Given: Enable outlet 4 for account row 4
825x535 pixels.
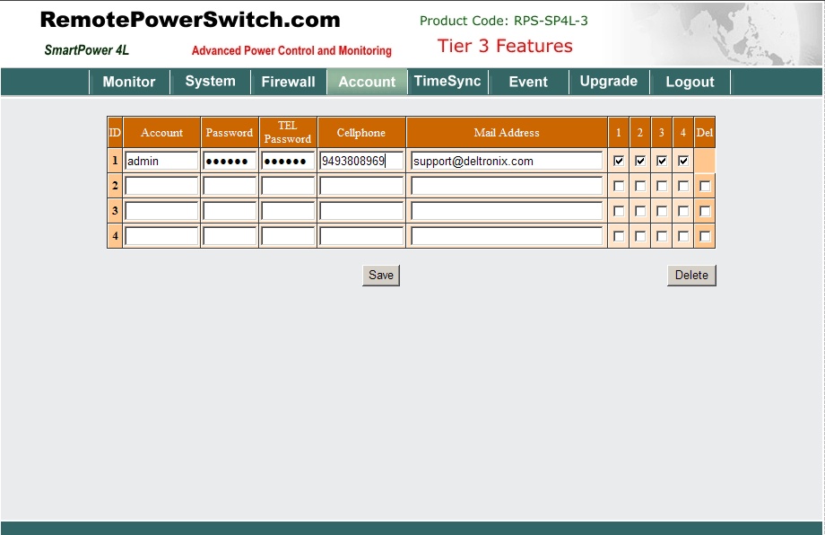Looking at the screenshot, I should point(683,236).
